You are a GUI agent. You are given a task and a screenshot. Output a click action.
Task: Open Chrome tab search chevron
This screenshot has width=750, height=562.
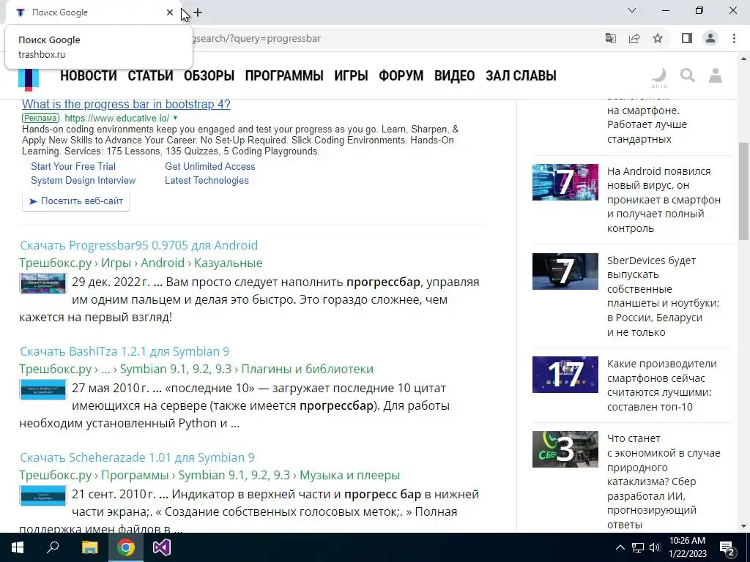pyautogui.click(x=632, y=10)
